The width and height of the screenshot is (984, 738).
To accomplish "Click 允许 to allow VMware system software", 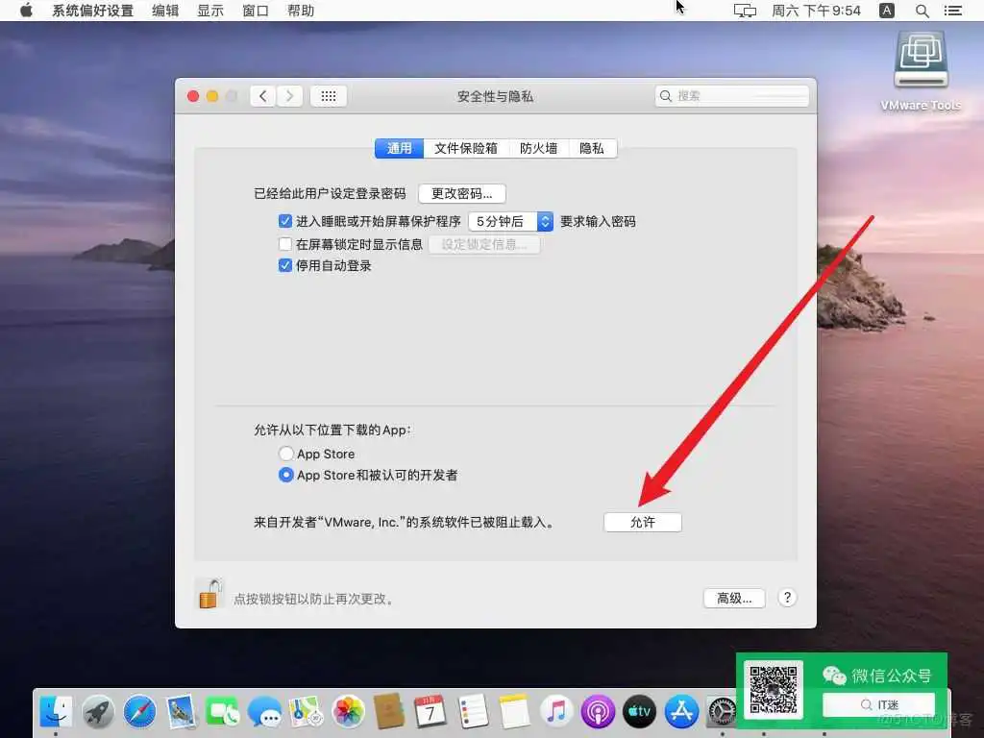I will coord(642,522).
